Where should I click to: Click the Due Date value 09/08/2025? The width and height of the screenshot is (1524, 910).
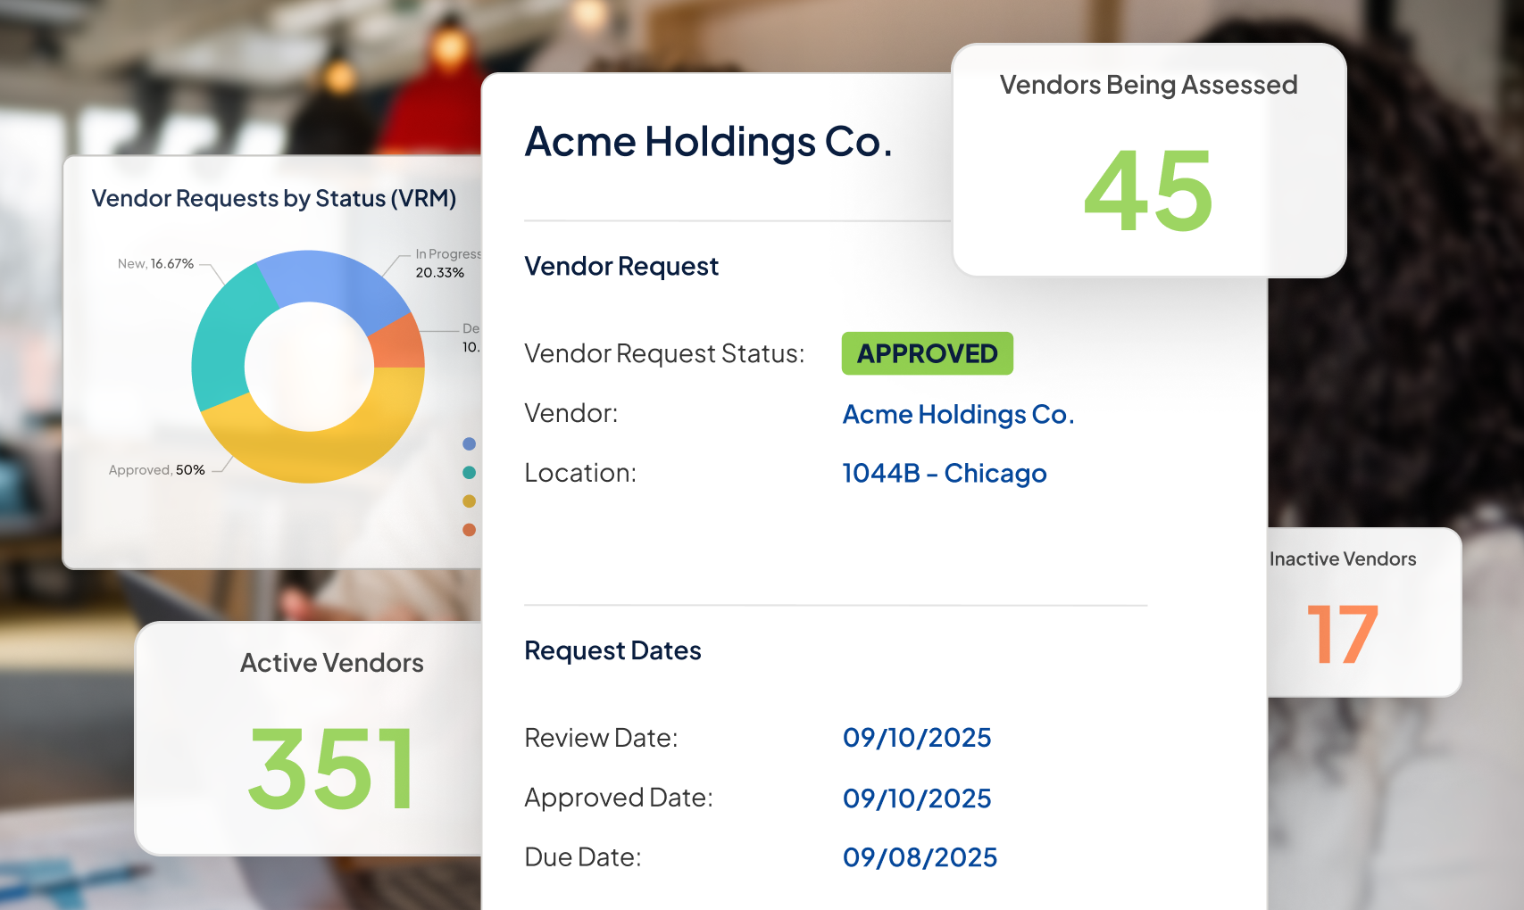coord(920,857)
